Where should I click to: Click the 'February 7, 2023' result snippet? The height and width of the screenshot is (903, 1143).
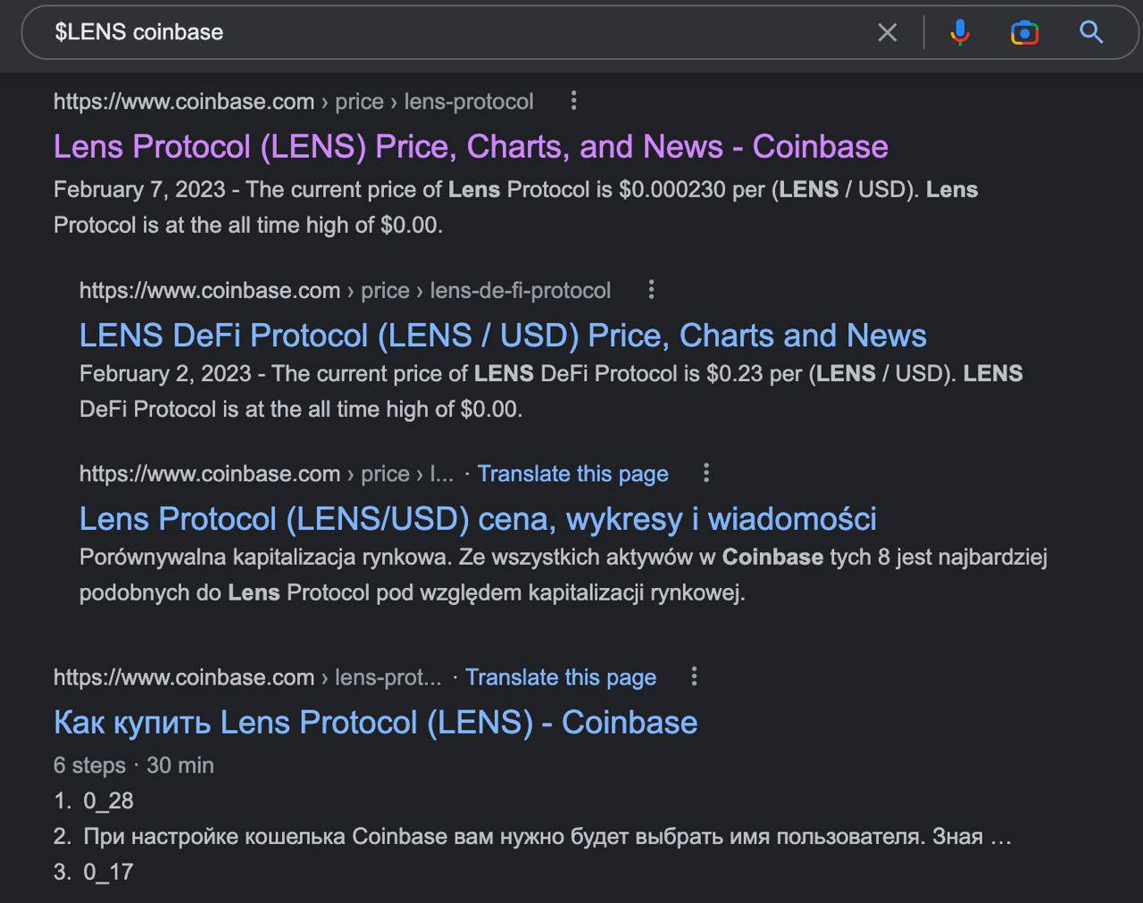click(515, 207)
